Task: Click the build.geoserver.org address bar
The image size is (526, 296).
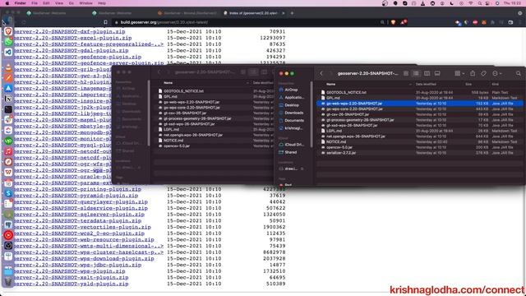Action: click(247, 22)
